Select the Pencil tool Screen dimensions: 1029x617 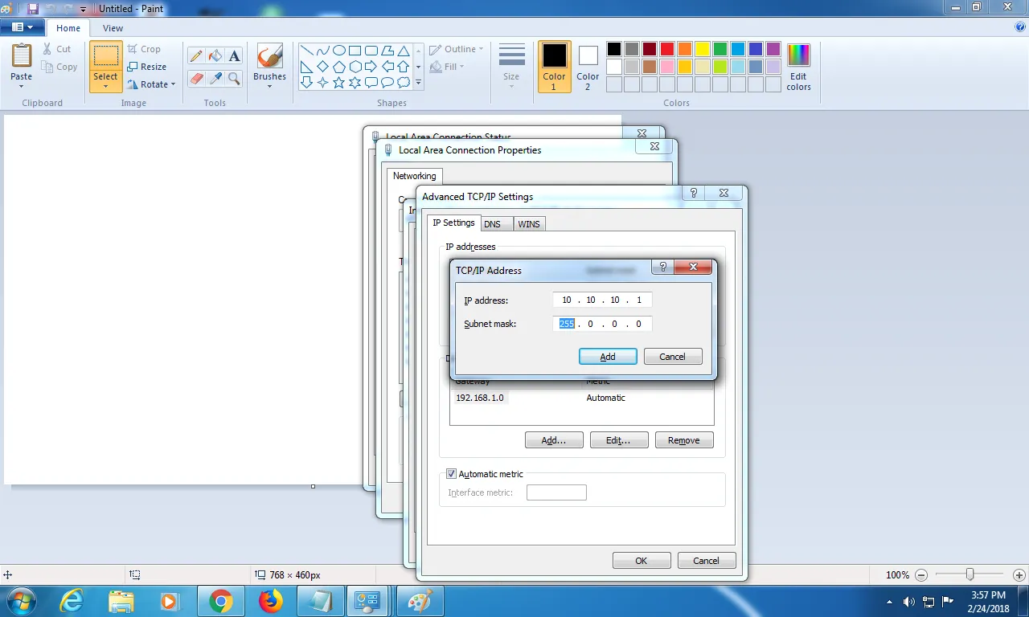click(x=195, y=56)
